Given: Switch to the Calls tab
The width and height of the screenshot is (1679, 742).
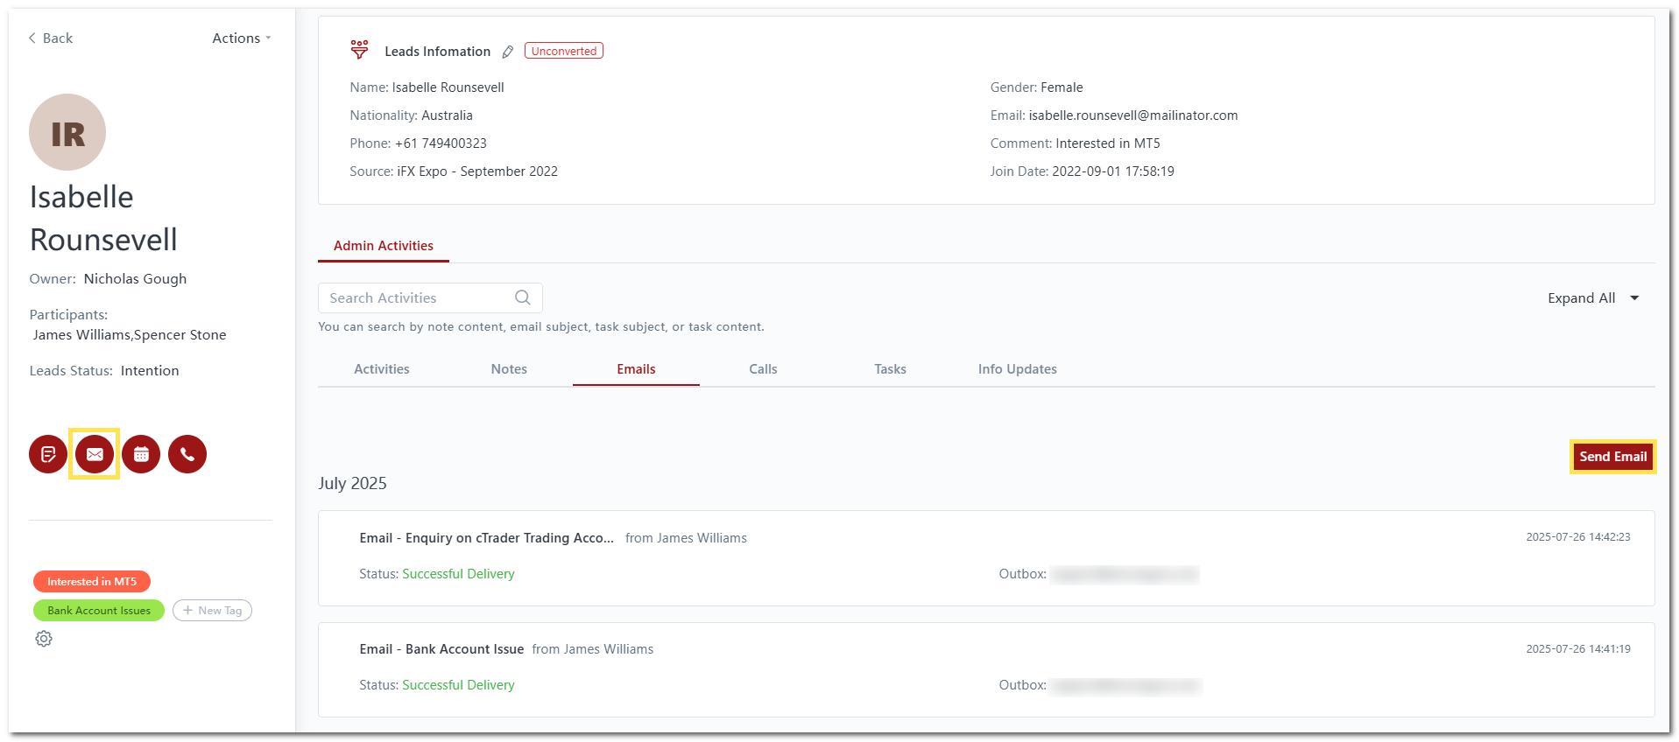Looking at the screenshot, I should (763, 369).
